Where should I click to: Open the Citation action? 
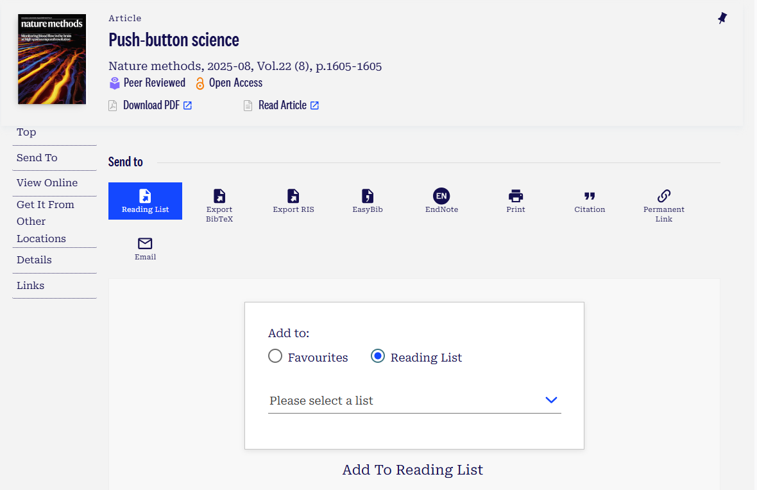[x=590, y=201]
